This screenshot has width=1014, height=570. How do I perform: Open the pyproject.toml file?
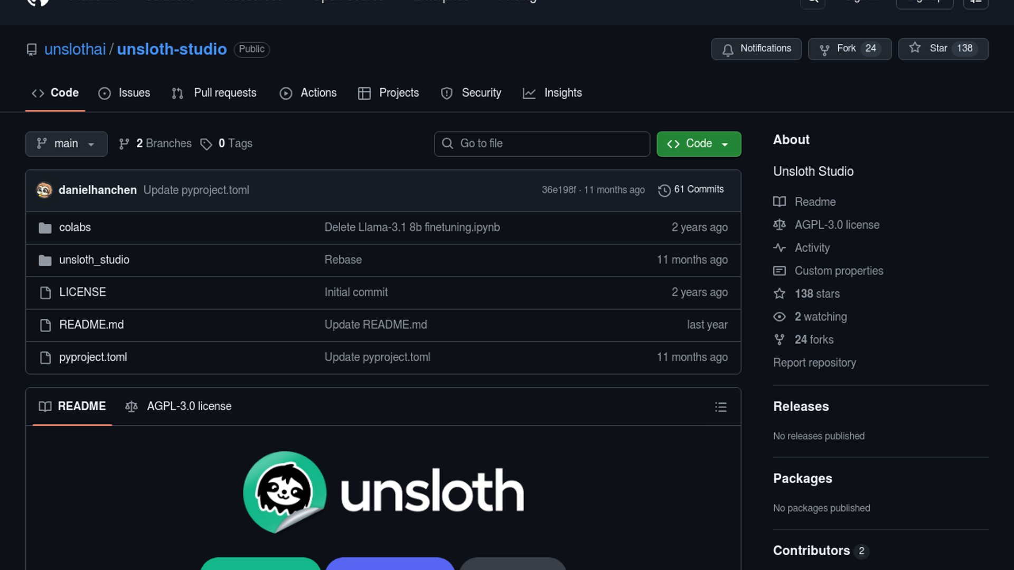pos(93,357)
